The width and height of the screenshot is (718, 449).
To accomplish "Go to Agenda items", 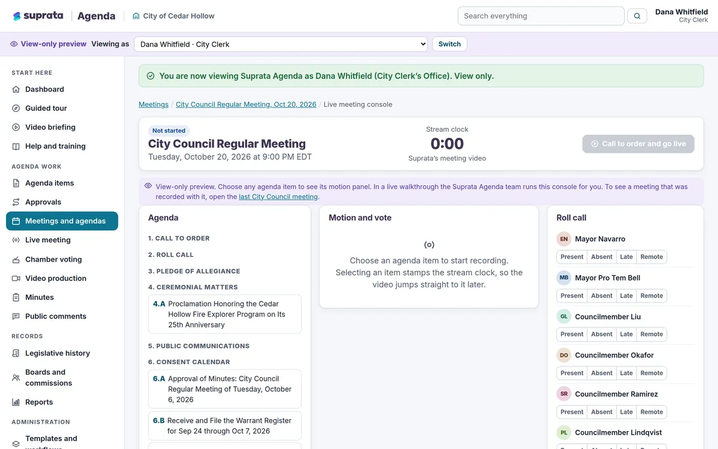I will pos(62,183).
